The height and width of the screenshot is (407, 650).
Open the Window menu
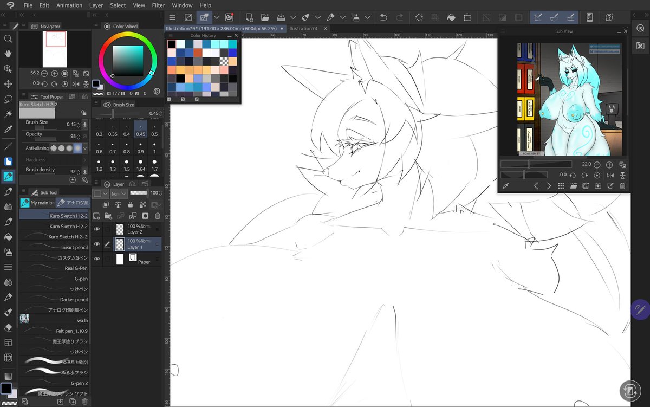(182, 5)
